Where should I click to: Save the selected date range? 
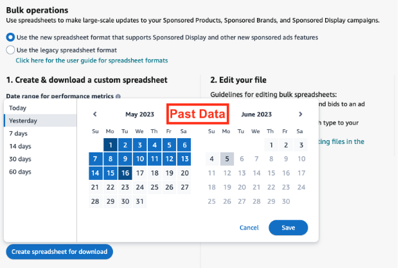288,228
